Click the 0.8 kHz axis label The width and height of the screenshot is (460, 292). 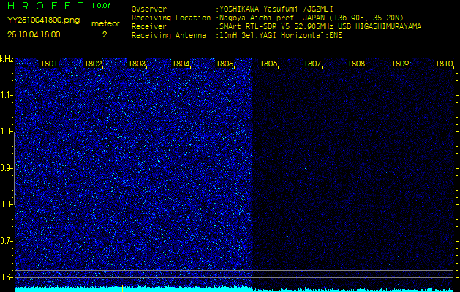click(x=6, y=204)
